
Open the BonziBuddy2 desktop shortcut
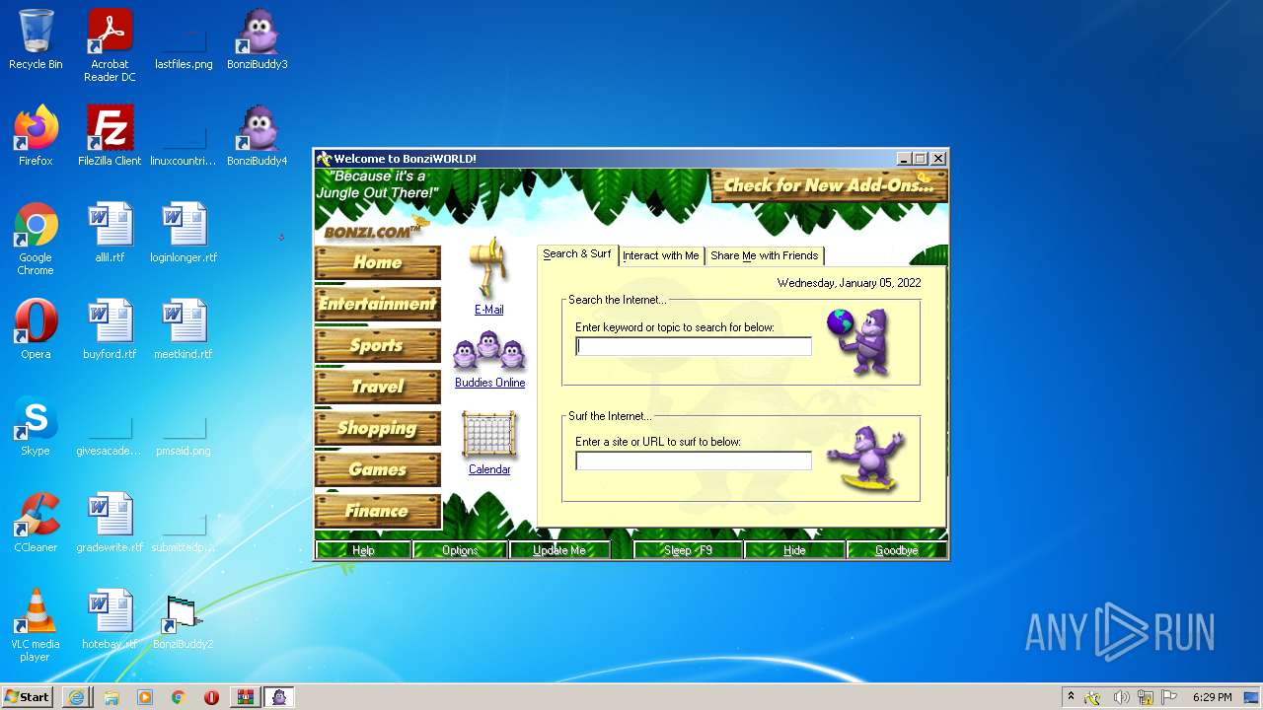(x=184, y=621)
